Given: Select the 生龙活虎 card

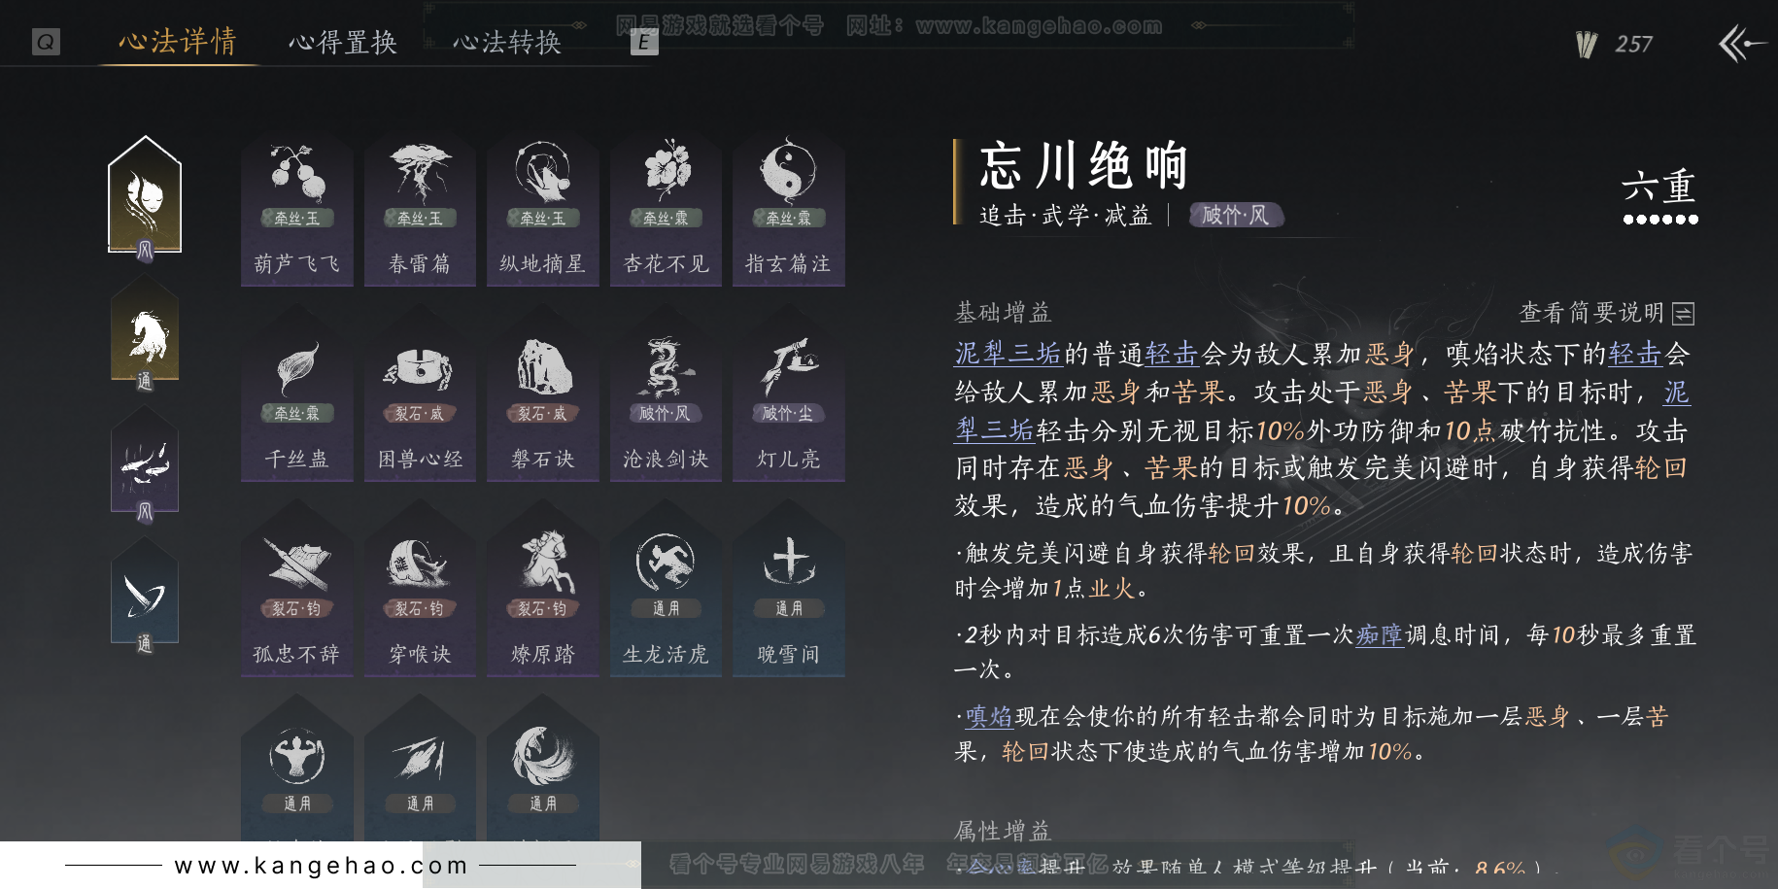Looking at the screenshot, I should pyautogui.click(x=666, y=595).
